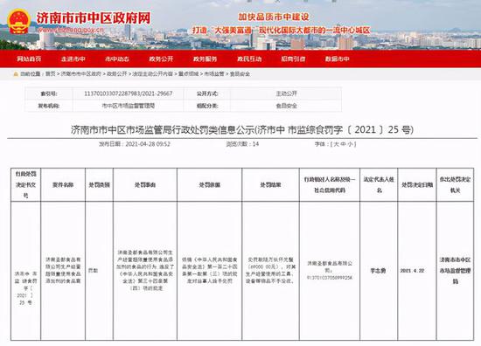Open the 走进市中 navigation tab
The width and height of the screenshot is (481, 346).
[73, 59]
